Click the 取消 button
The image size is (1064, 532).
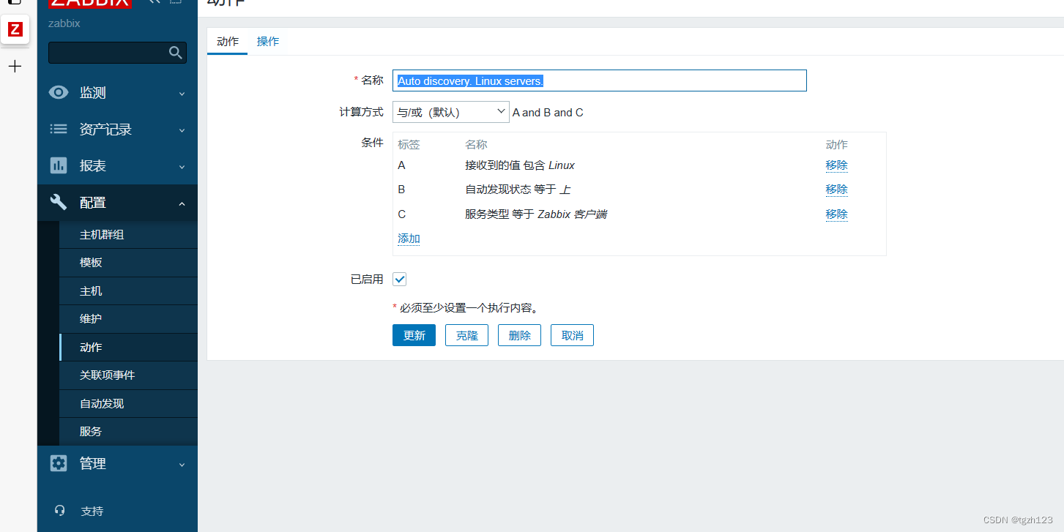572,335
